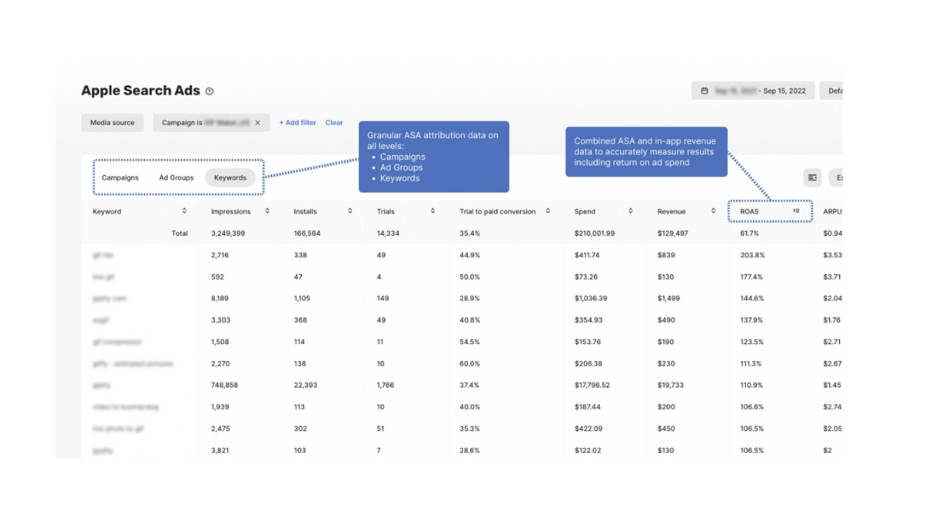Click the installs value 22,393
Screen dimensions: 926x521
[305, 385]
